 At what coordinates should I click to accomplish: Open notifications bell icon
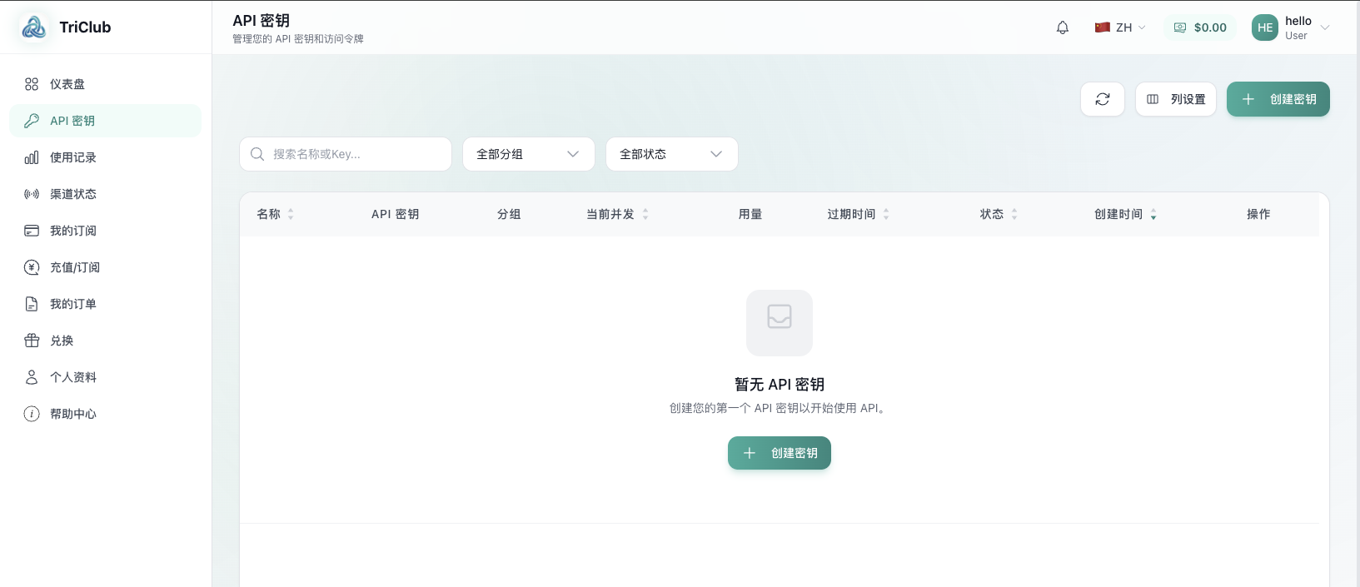click(x=1063, y=27)
